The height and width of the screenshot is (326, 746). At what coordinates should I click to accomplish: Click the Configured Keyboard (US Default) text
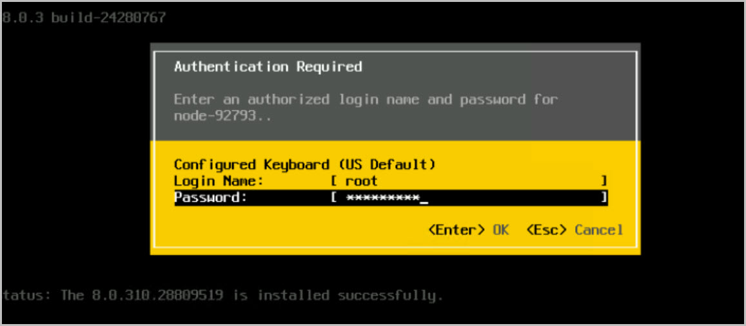(x=304, y=165)
